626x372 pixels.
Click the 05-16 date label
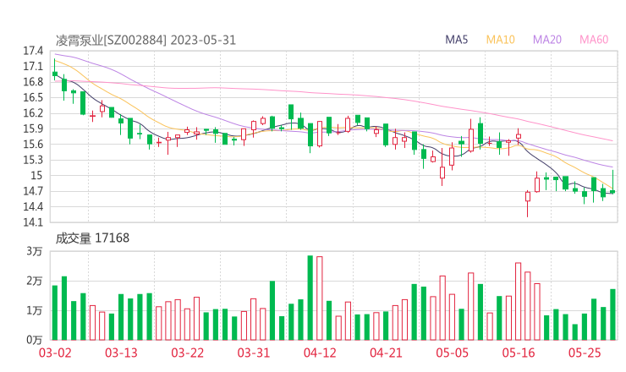coord(519,353)
